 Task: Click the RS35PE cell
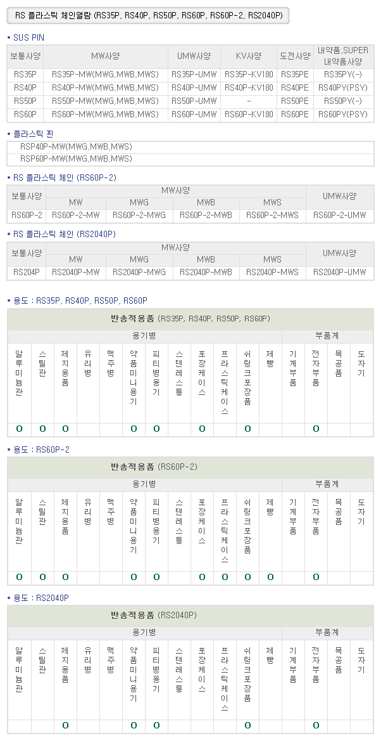[x=295, y=74]
